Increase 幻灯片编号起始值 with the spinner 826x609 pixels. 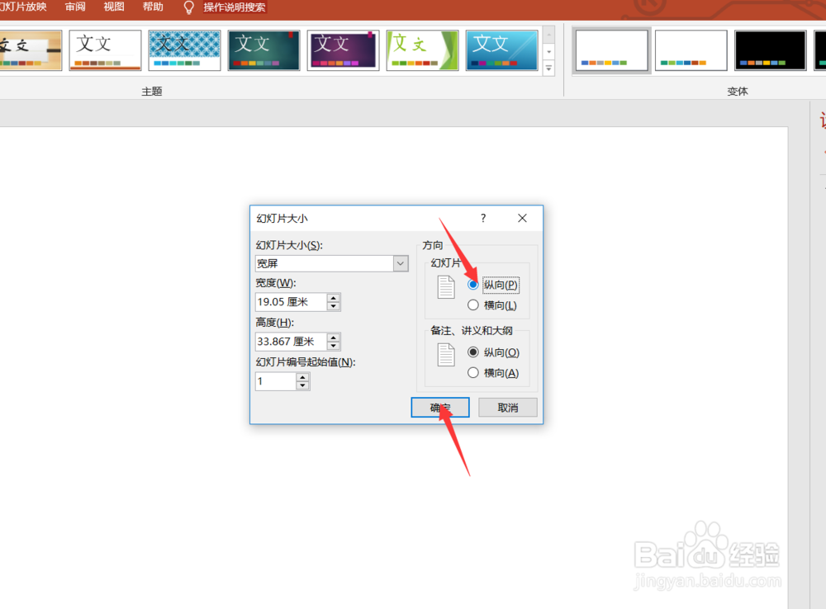point(303,376)
